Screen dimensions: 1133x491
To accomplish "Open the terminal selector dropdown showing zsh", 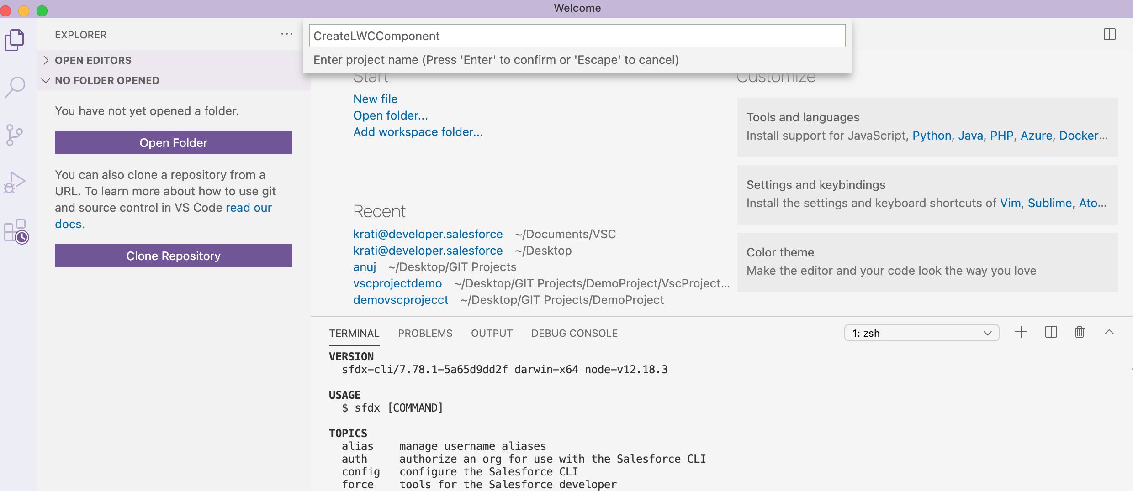I will pos(921,333).
